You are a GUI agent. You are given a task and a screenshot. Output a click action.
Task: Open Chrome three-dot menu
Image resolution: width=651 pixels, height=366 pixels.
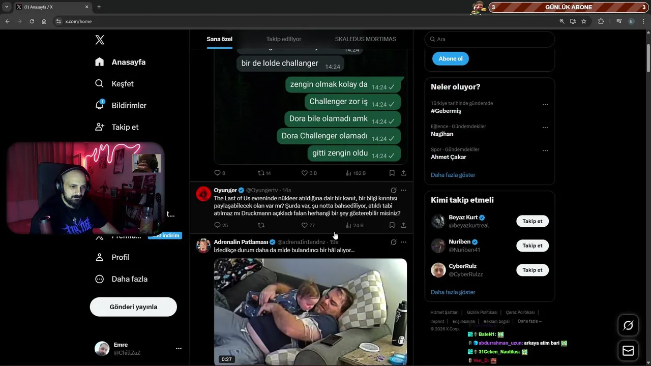644,21
